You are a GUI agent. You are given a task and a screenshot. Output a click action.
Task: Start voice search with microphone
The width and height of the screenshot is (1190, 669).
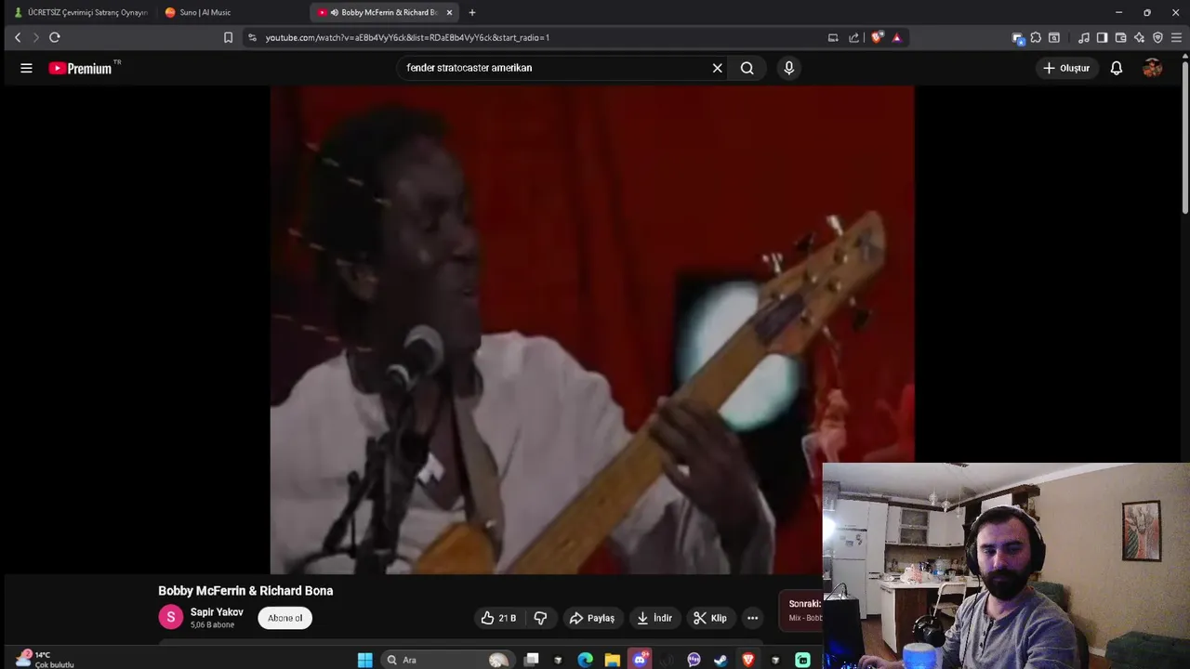point(788,68)
